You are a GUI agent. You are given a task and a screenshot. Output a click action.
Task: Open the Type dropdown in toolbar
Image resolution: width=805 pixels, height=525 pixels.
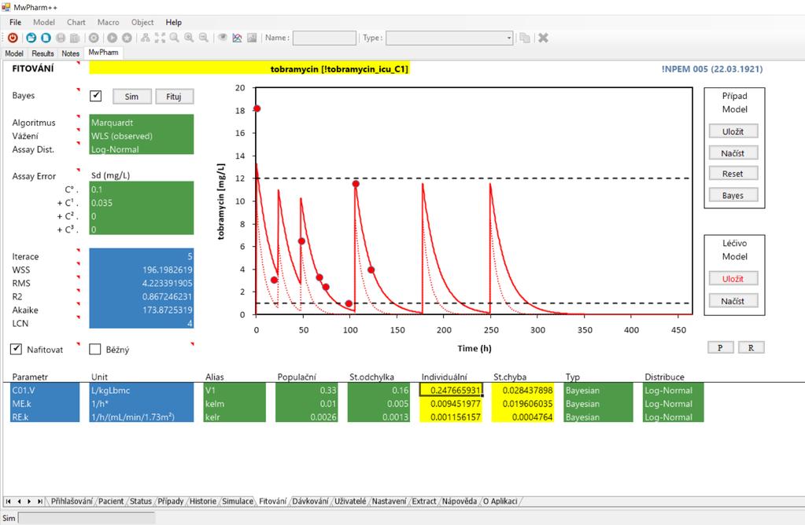(x=509, y=38)
